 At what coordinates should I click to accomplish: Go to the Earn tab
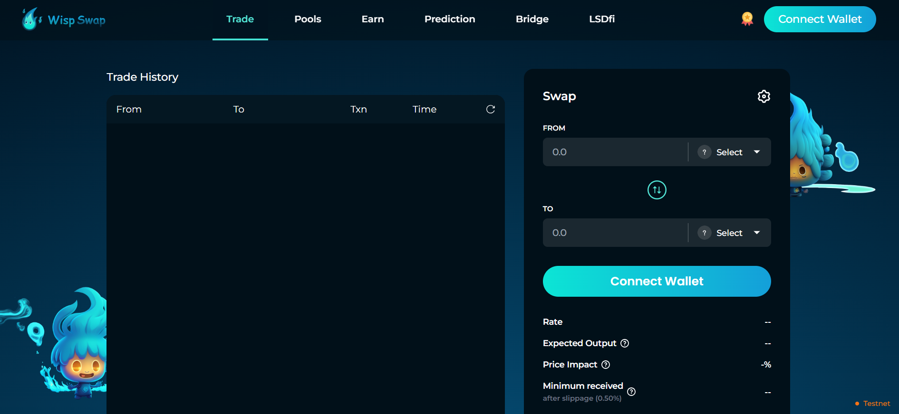[373, 19]
